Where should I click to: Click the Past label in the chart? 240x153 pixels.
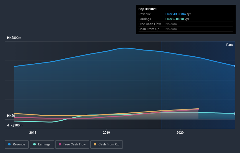pos(229,45)
